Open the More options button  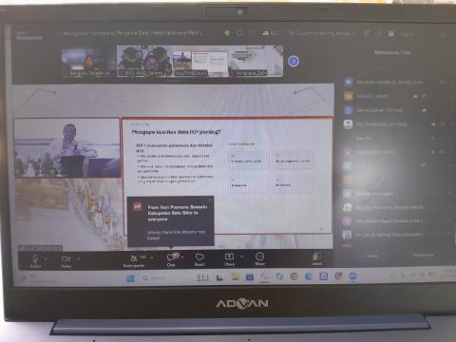(259, 258)
